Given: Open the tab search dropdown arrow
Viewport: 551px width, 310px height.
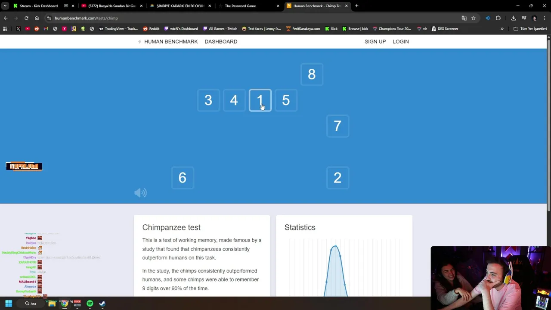Looking at the screenshot, I should 5,6.
